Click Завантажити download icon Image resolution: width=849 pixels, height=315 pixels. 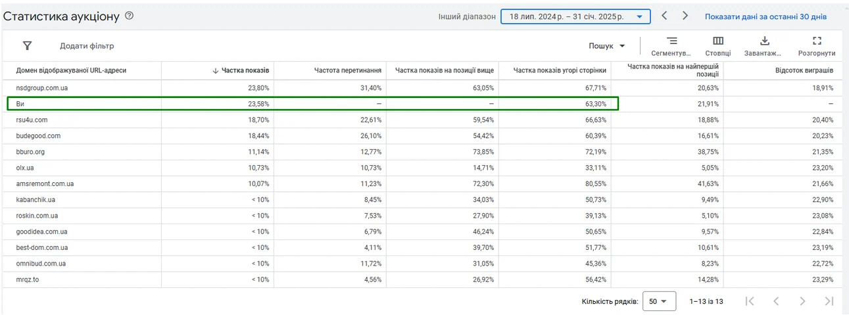764,41
